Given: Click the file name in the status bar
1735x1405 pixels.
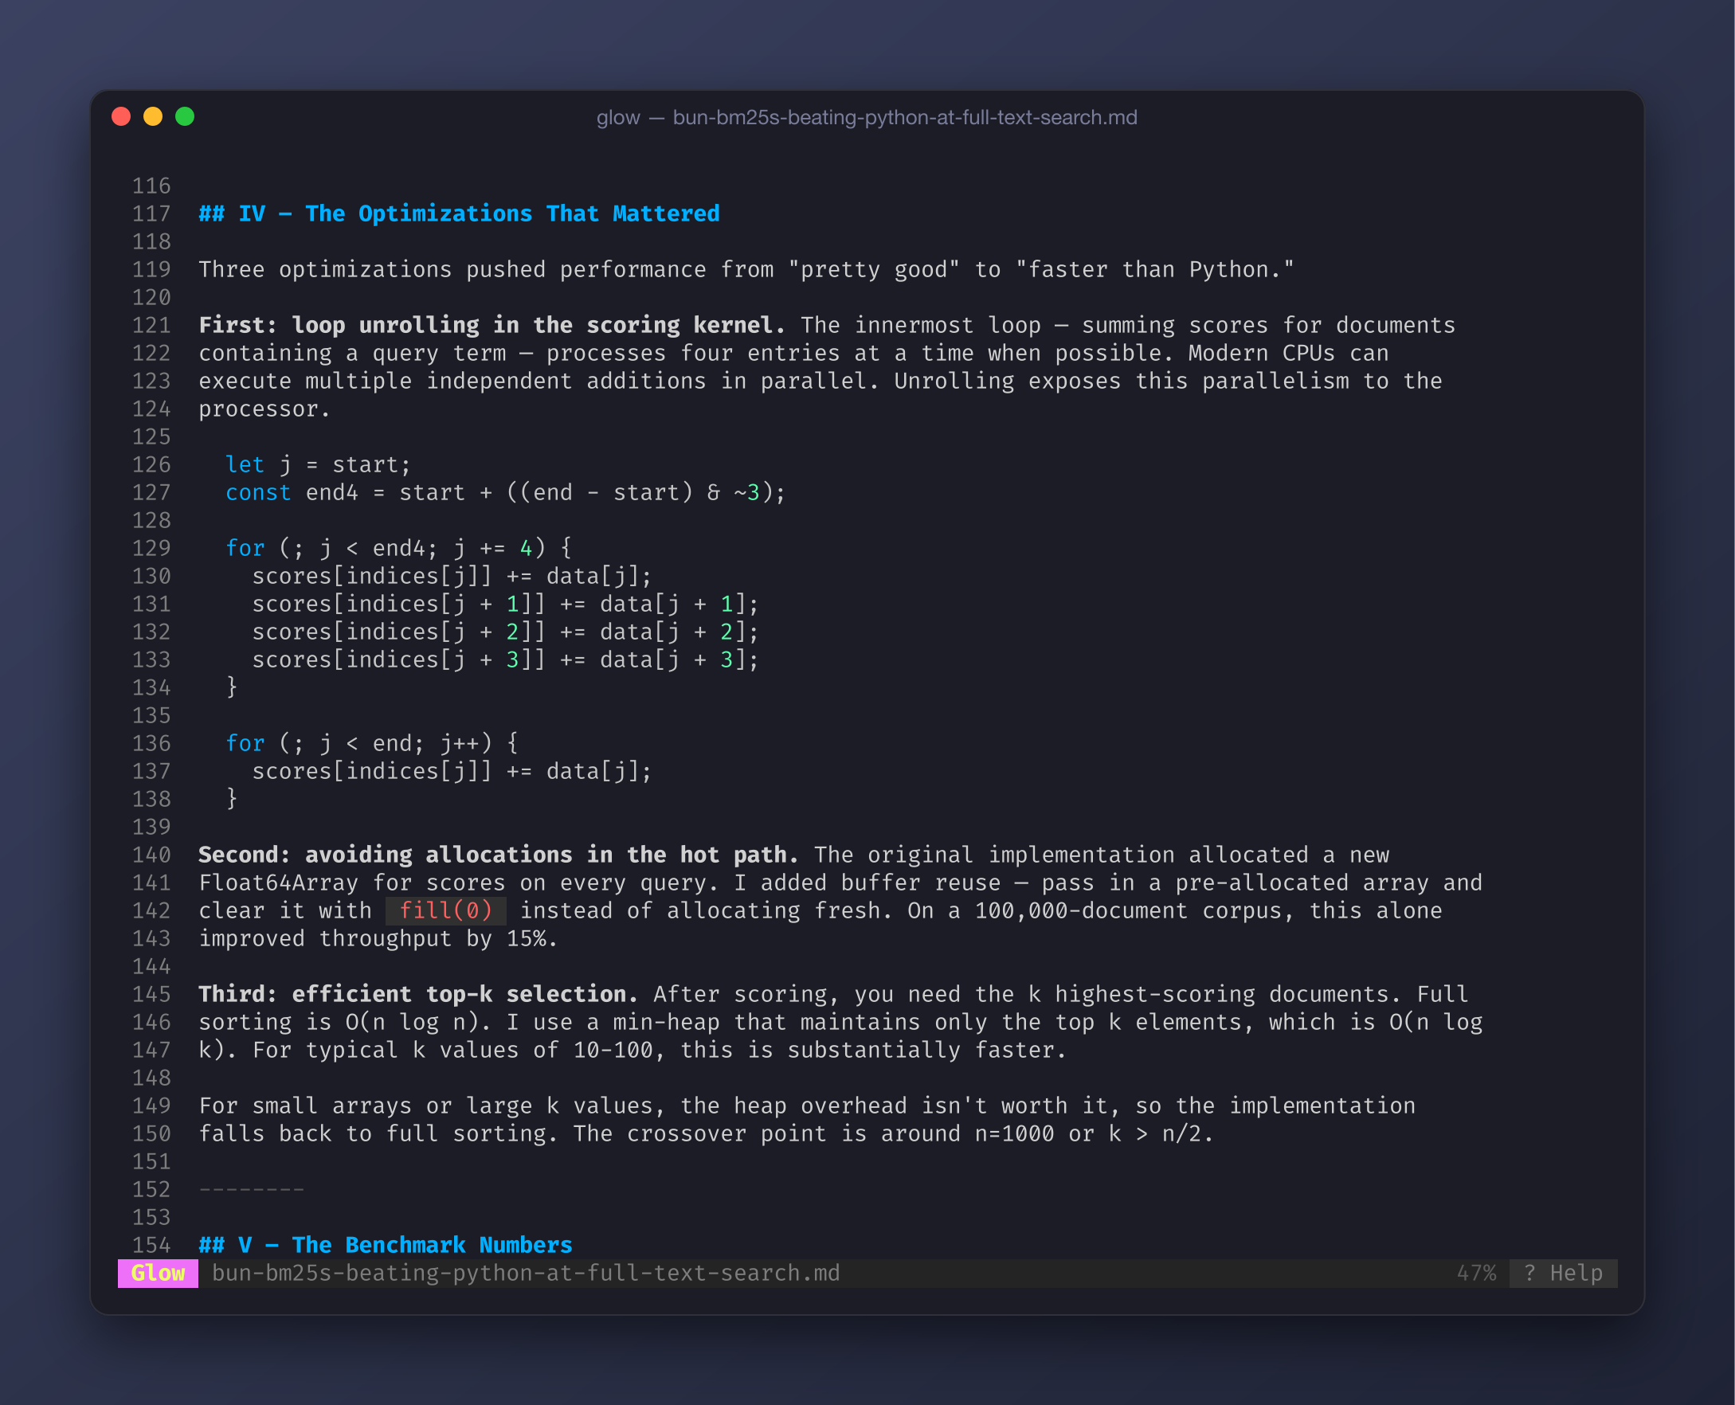Looking at the screenshot, I should click(526, 1273).
